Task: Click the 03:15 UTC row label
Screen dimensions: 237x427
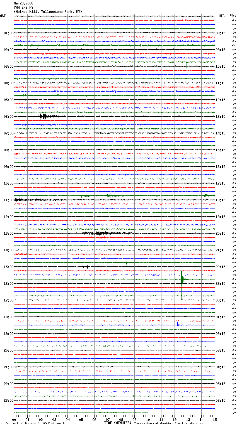Action: pos(221,350)
